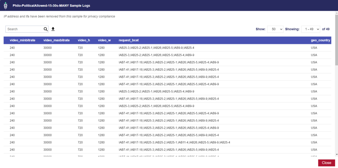Click the magnifier search icon
The image size is (338, 168).
click(x=46, y=29)
